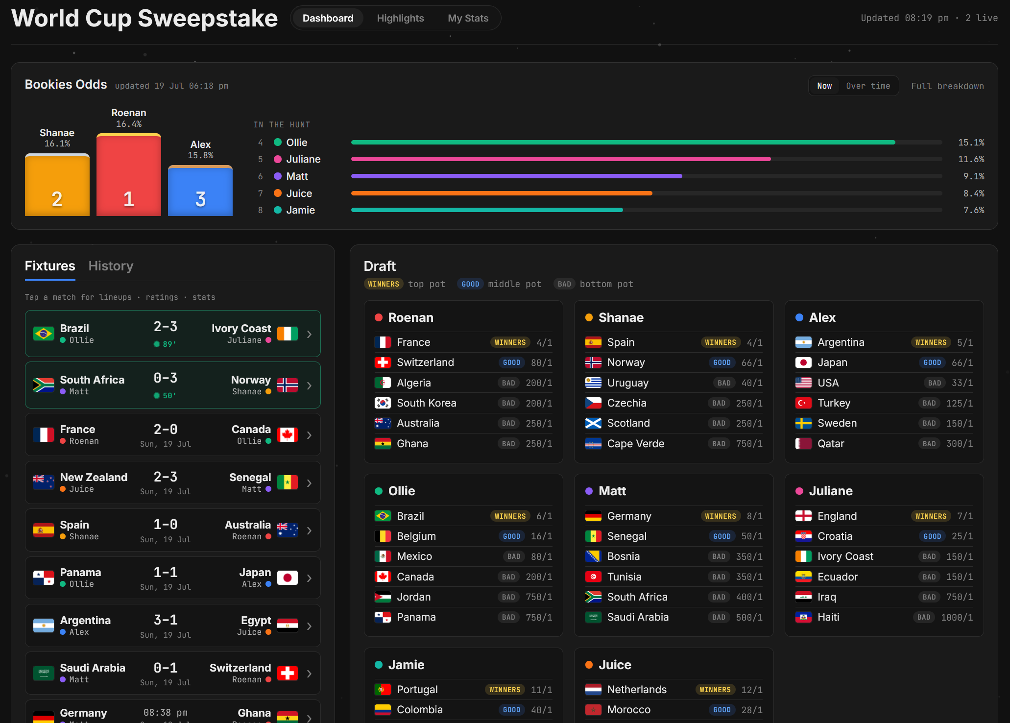Expand the Panama vs Japan match chevron
The height and width of the screenshot is (723, 1010).
coord(309,578)
